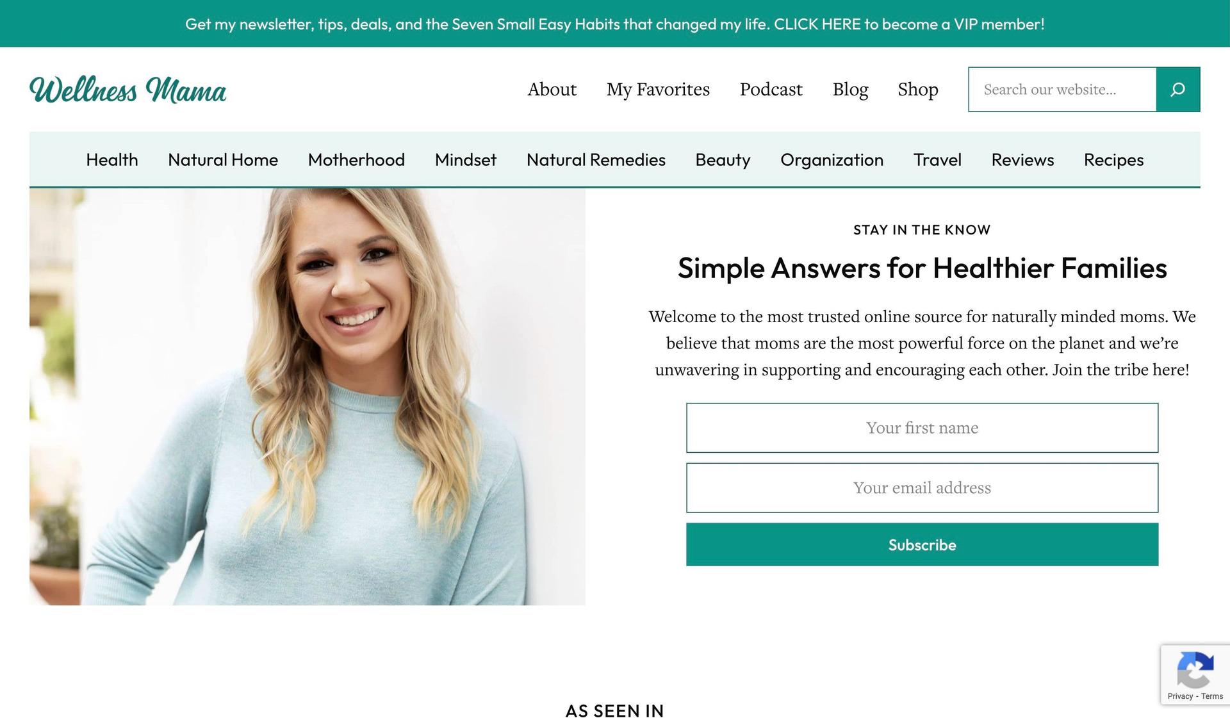Navigate to the Recipes category icon
This screenshot has height=718, width=1230.
click(1114, 159)
